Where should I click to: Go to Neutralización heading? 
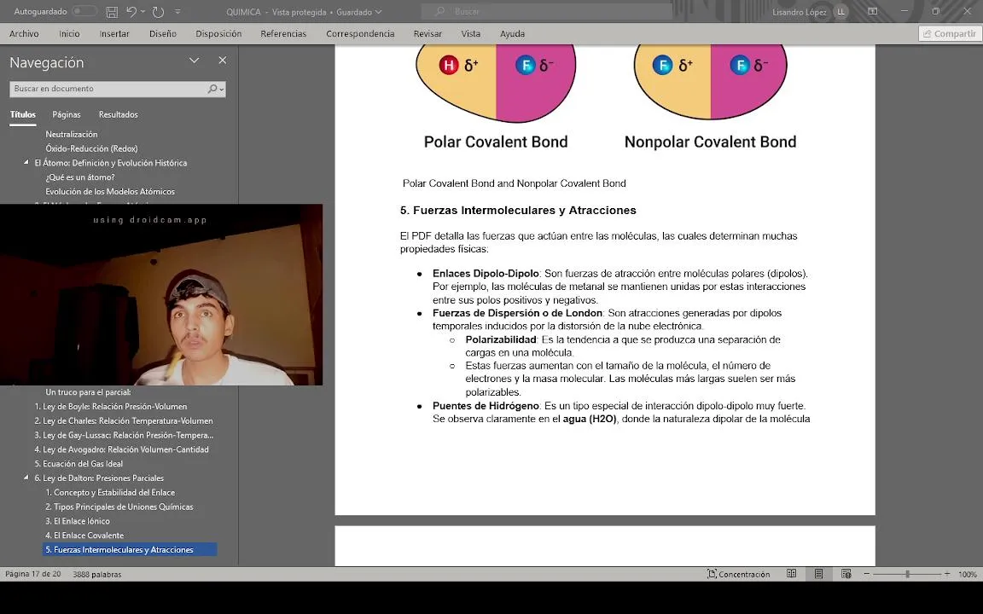[72, 134]
